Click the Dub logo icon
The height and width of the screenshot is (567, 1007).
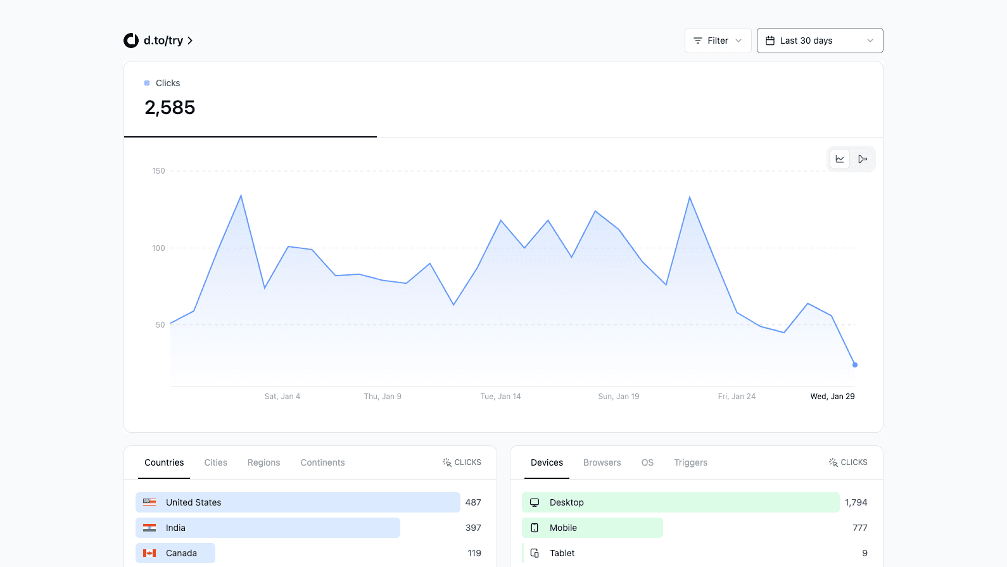pos(131,41)
